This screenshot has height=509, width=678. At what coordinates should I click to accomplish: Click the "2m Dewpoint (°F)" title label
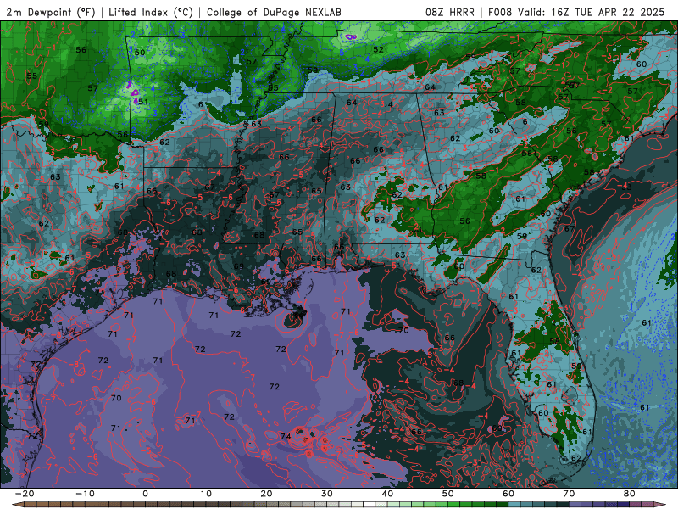[x=51, y=12]
